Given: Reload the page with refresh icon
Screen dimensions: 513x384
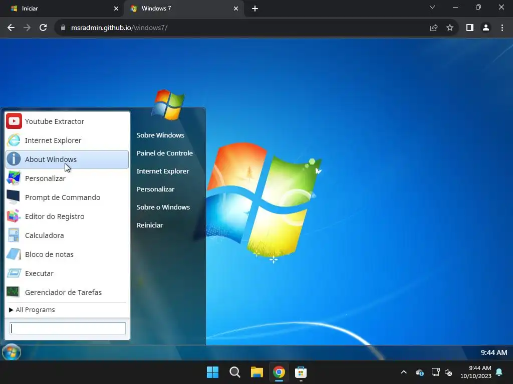Looking at the screenshot, I should point(43,28).
